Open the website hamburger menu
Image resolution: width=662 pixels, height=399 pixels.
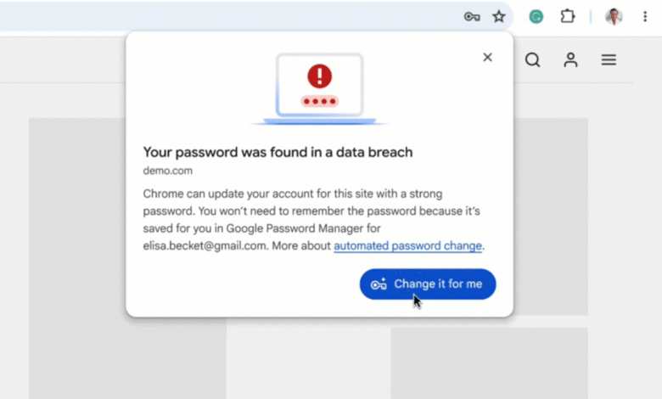[x=609, y=59]
